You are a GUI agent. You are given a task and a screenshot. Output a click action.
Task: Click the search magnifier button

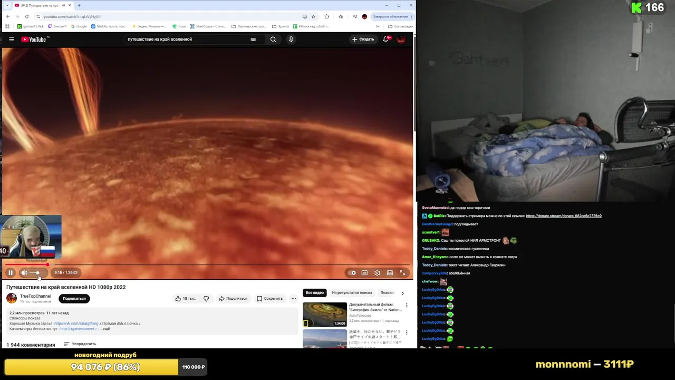click(x=273, y=39)
